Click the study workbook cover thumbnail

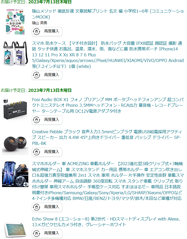pyautogui.click(x=15, y=22)
